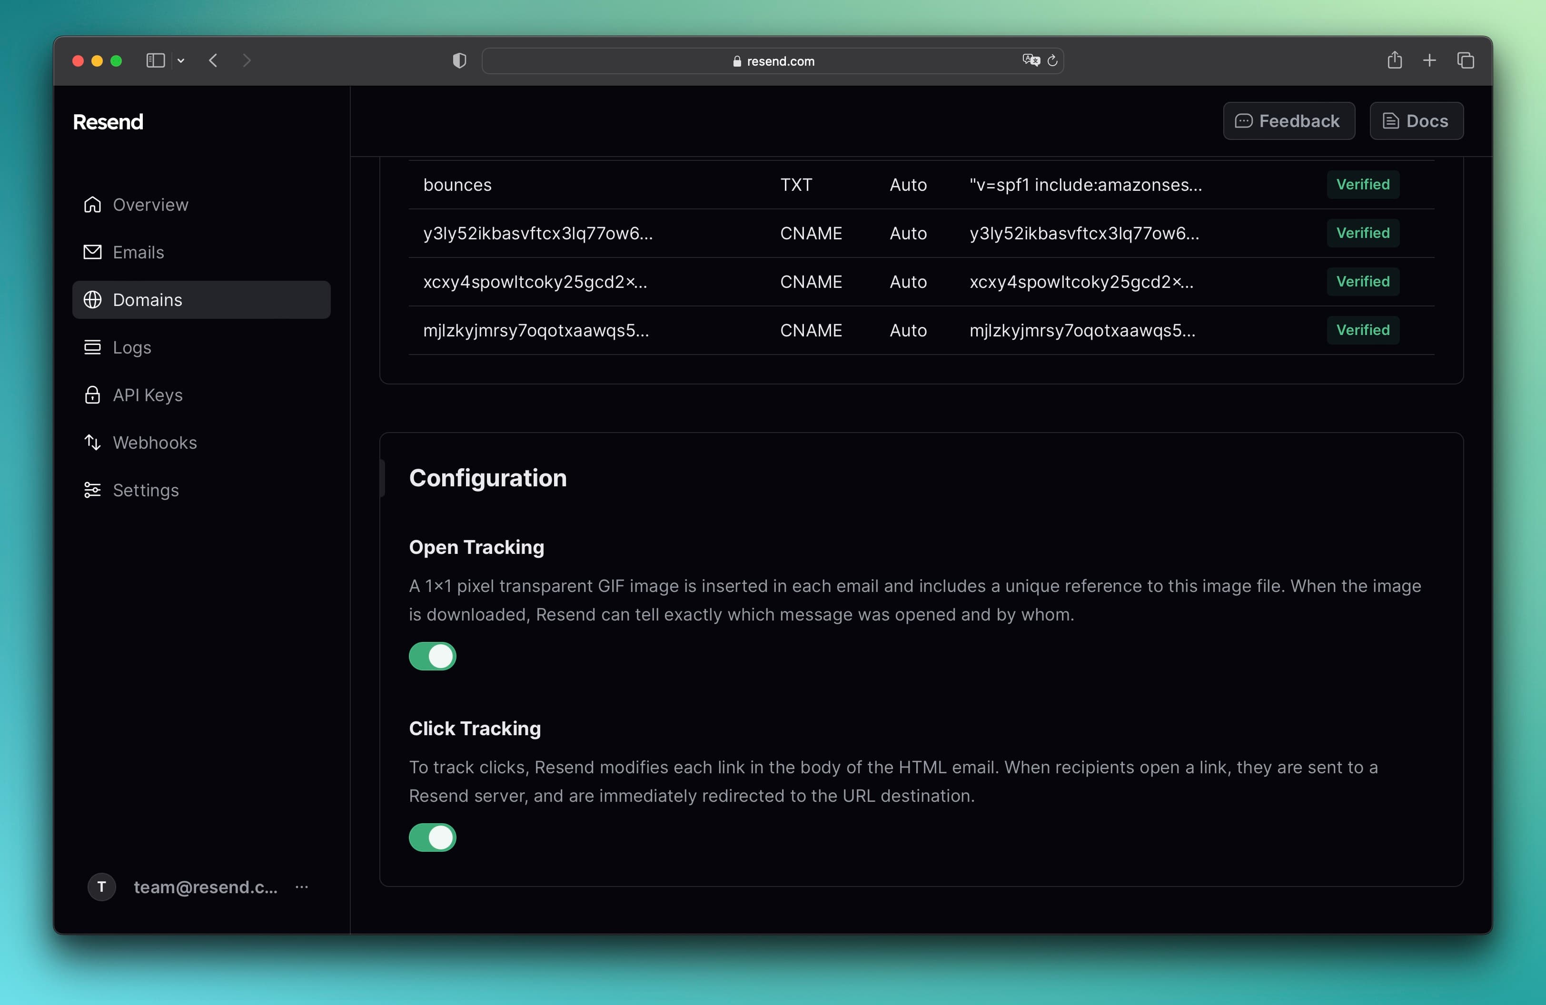1546x1005 pixels.
Task: Select the Webhooks arrow icon
Action: tap(92, 442)
